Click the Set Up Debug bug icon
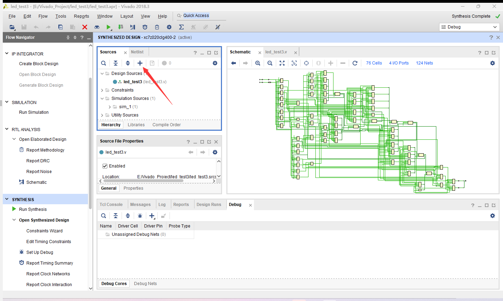 pyautogui.click(x=21, y=252)
